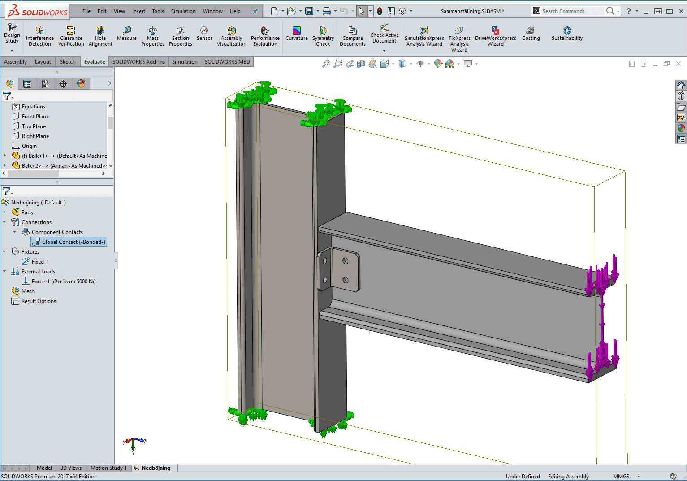The image size is (687, 481).
Task: Collapse the External Loads node
Action: click(4, 272)
